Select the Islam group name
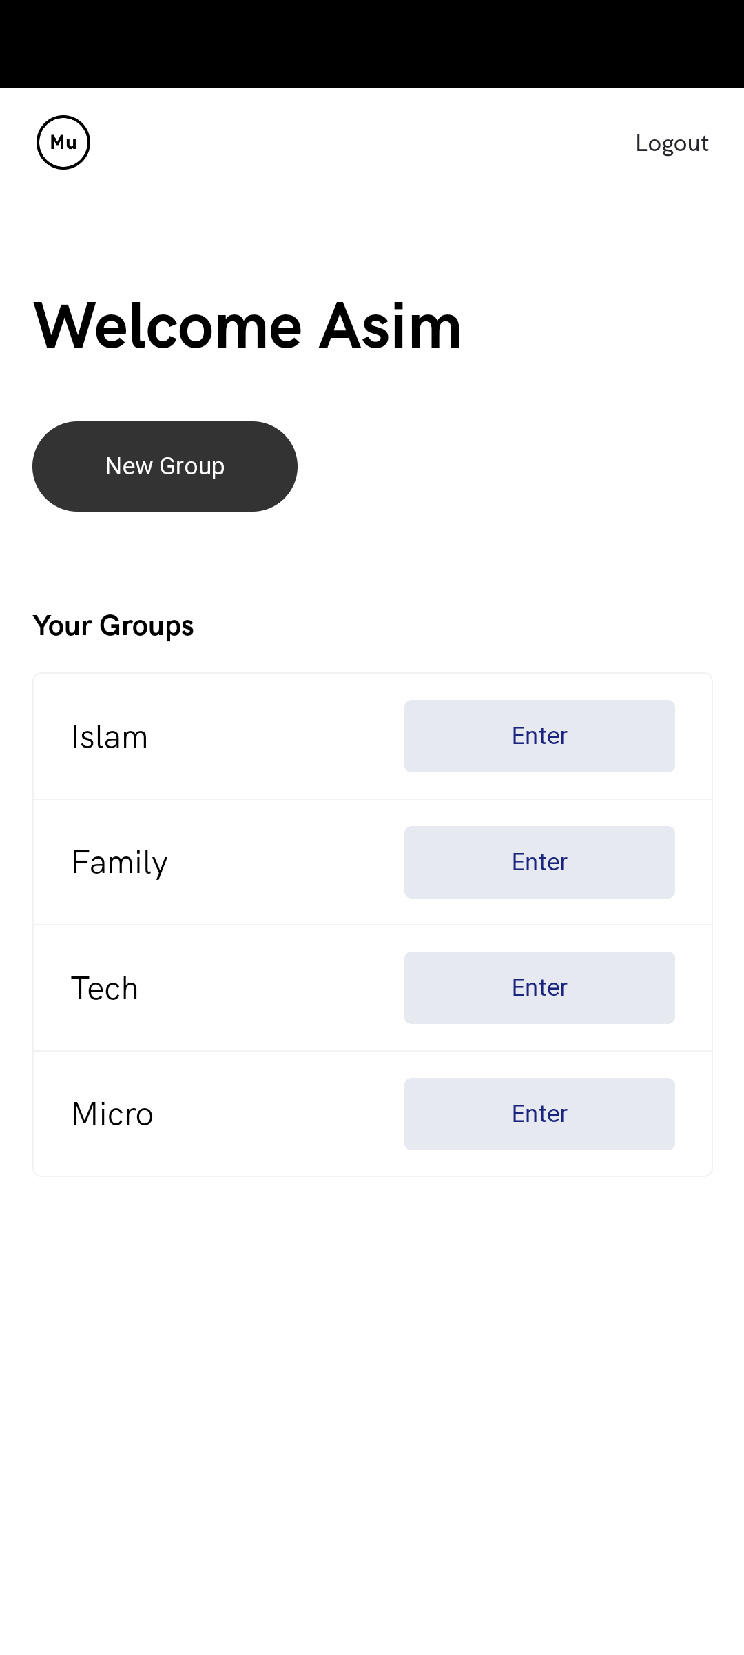Image resolution: width=744 pixels, height=1655 pixels. tap(110, 736)
